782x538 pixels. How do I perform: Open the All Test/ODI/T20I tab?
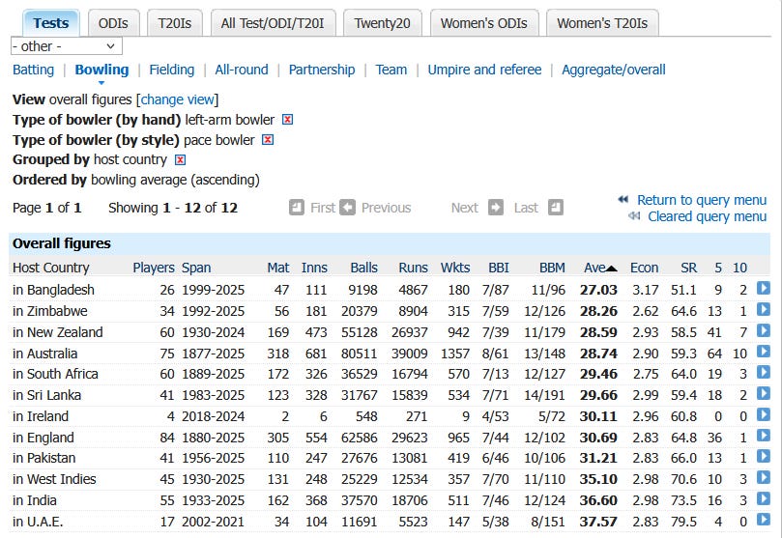273,23
